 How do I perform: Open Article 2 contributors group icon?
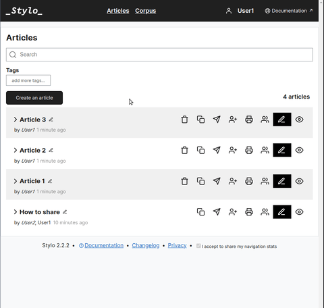click(x=265, y=150)
